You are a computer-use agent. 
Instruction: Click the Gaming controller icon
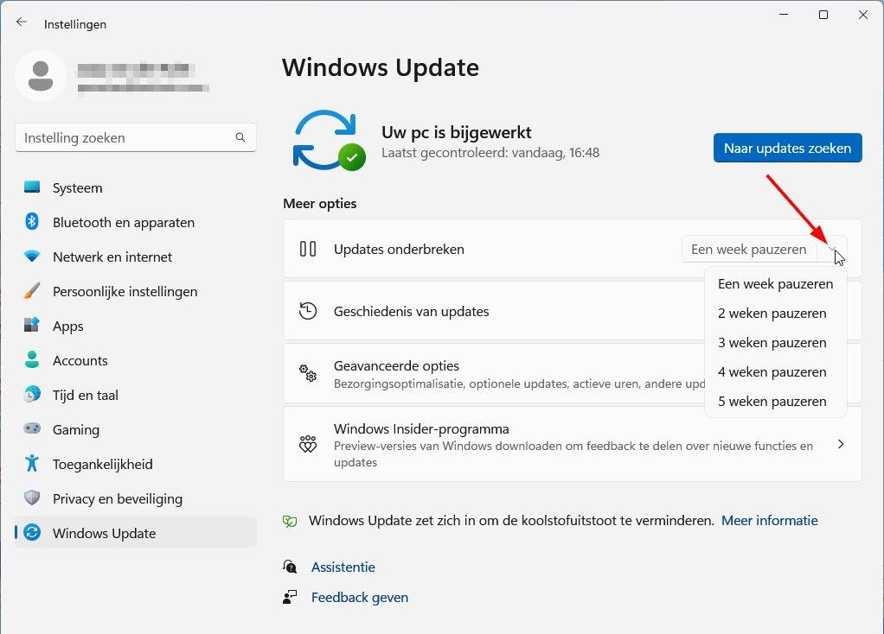32,429
